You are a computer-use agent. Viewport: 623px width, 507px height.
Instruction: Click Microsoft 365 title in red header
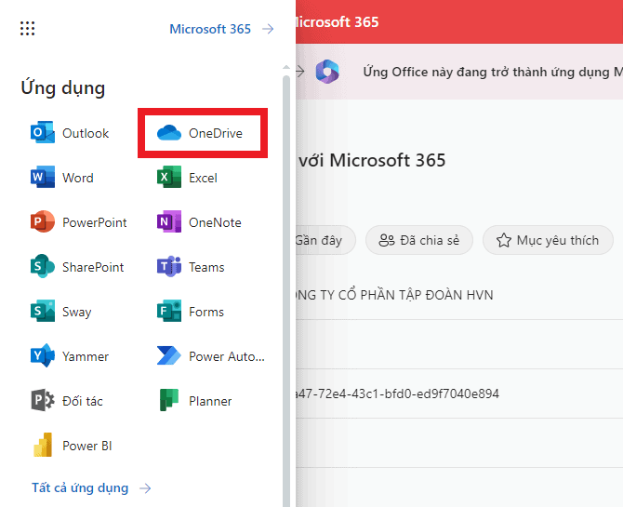point(337,22)
